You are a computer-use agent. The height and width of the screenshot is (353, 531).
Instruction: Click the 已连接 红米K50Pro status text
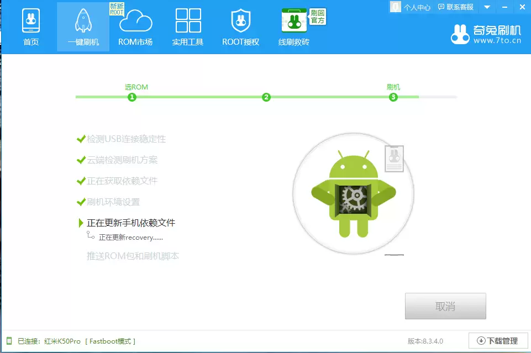72,341
